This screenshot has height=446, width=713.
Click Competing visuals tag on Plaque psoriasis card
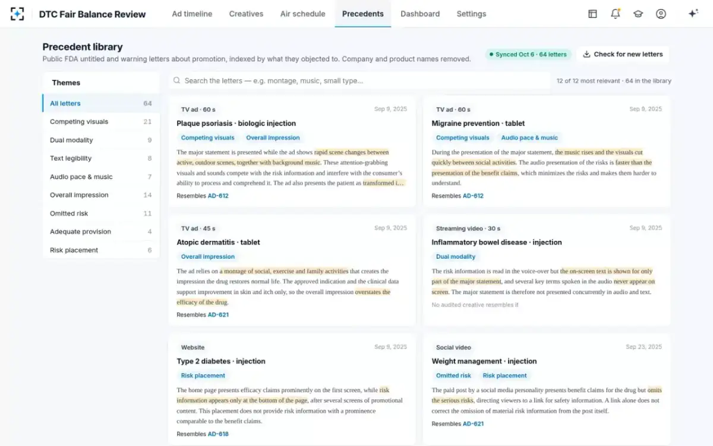[207, 137]
